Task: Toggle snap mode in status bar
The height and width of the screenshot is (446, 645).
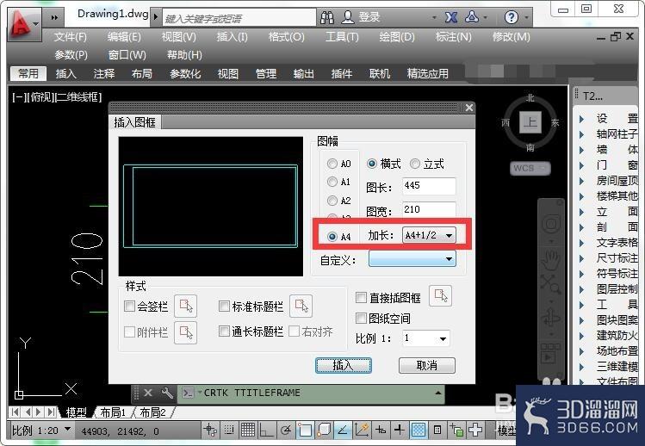Action: coord(229,430)
